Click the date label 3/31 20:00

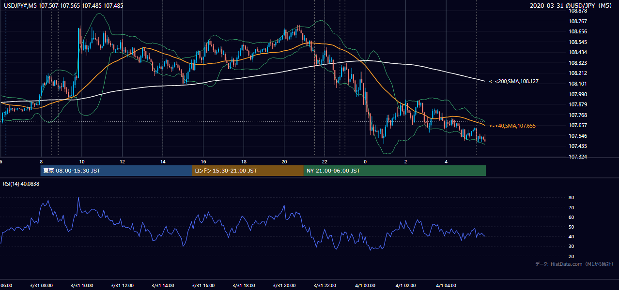pyautogui.click(x=284, y=286)
